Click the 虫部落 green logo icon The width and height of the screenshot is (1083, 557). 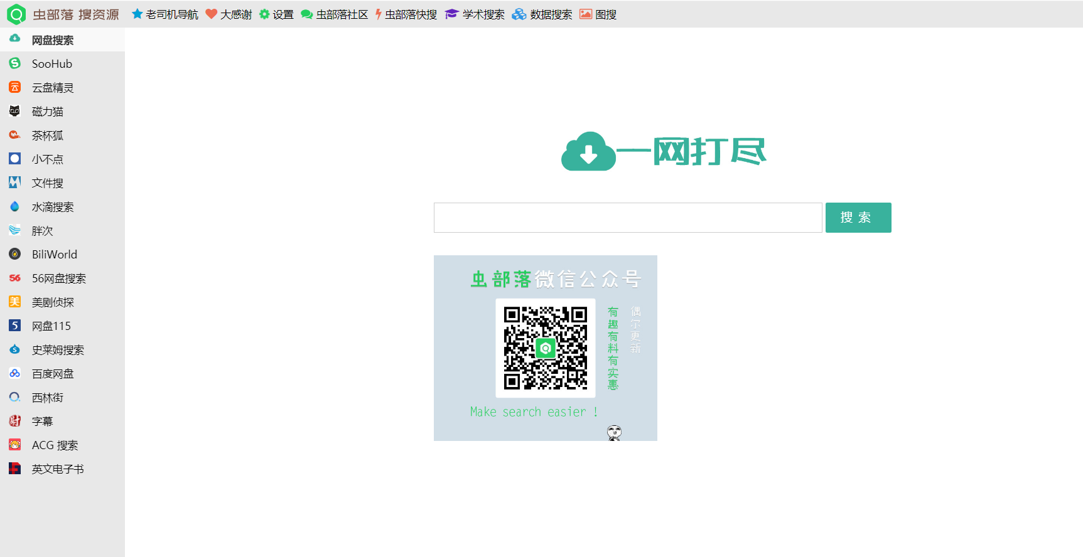(x=16, y=14)
